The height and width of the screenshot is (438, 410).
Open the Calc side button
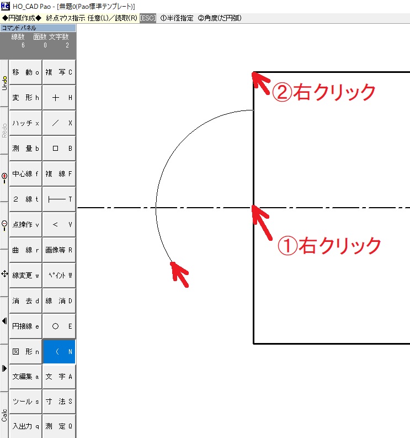tap(4, 415)
